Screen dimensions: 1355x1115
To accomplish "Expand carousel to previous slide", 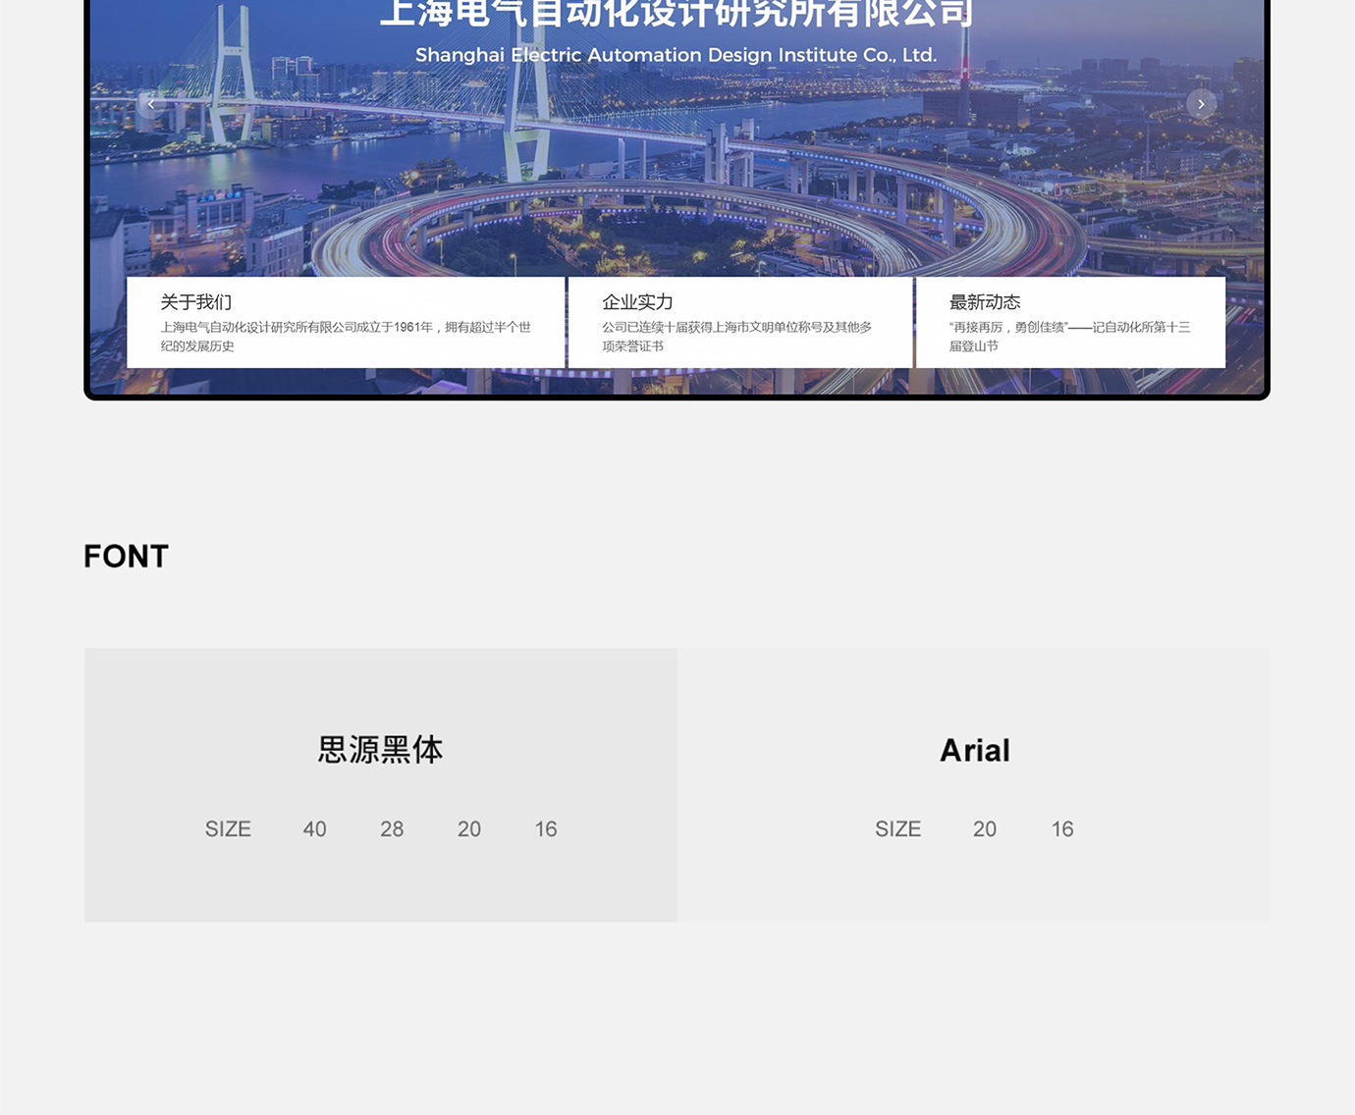I will point(151,103).
